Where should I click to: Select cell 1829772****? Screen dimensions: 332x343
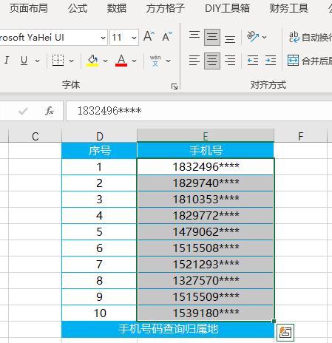tap(206, 216)
